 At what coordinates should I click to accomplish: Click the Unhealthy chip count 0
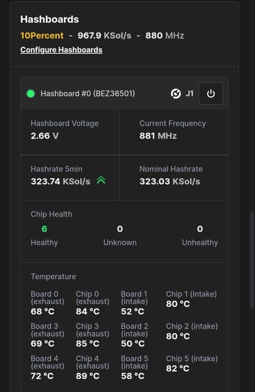point(200,229)
